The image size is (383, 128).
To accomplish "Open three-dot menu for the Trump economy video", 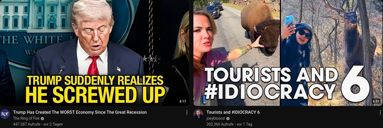I will point(187,112).
